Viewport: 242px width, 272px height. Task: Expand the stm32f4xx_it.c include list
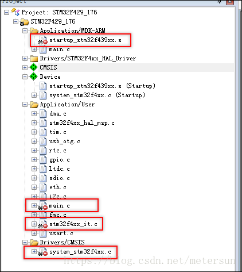pyautogui.click(x=34, y=224)
